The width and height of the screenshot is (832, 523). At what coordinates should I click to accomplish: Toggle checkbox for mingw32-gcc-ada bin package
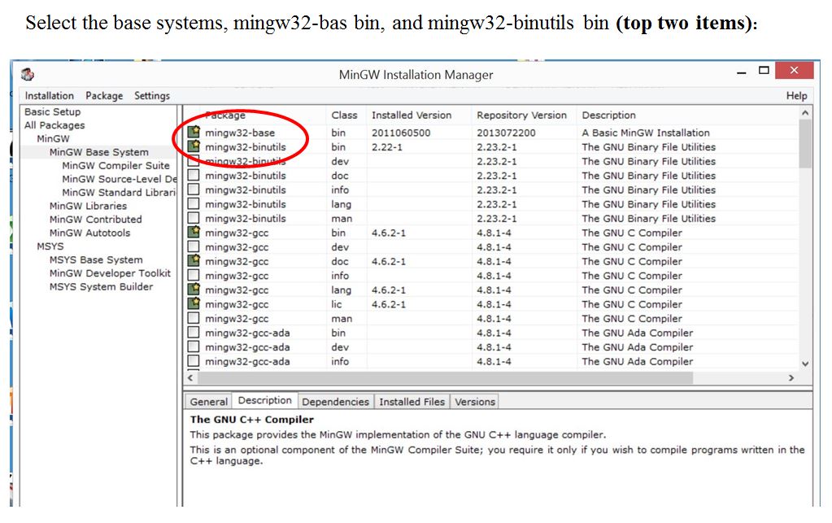click(x=194, y=333)
